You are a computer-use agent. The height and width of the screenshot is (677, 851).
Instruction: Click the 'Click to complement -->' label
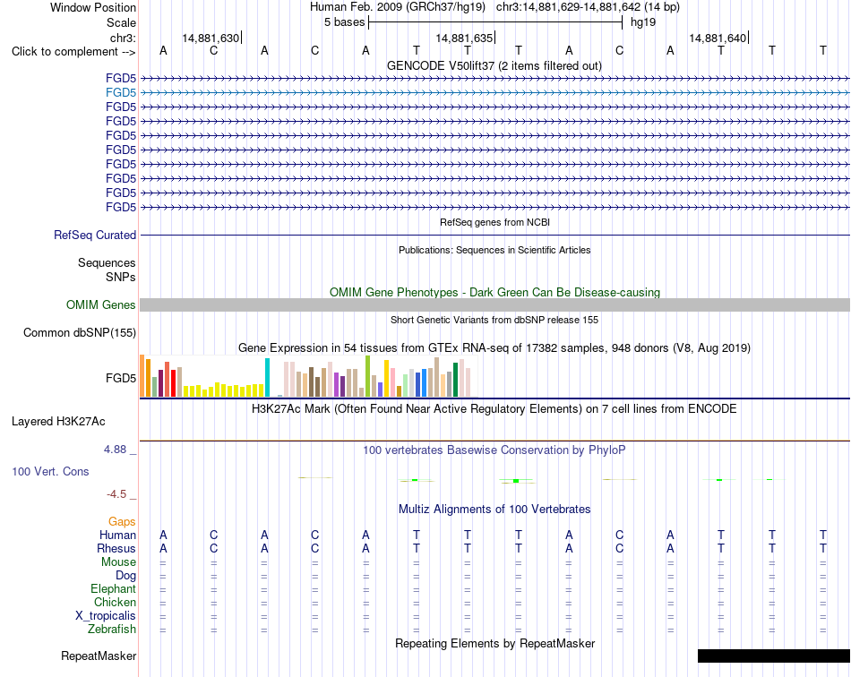tap(73, 52)
